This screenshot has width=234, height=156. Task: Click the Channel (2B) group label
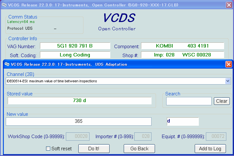click(20, 74)
